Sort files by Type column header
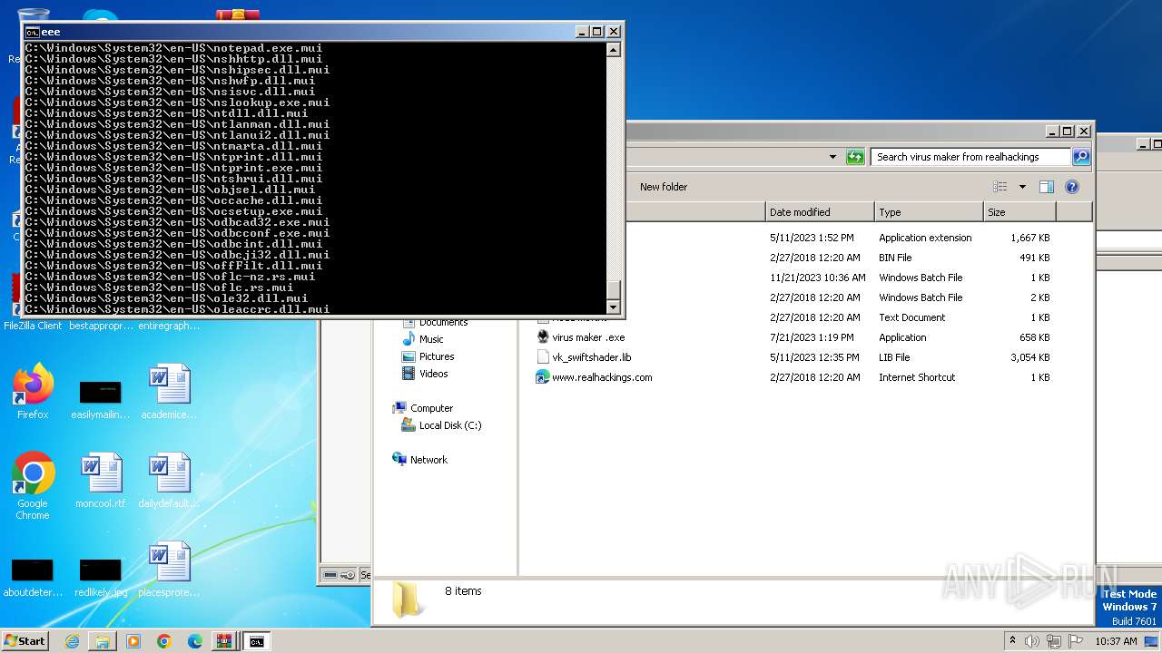This screenshot has width=1162, height=653. pos(929,212)
